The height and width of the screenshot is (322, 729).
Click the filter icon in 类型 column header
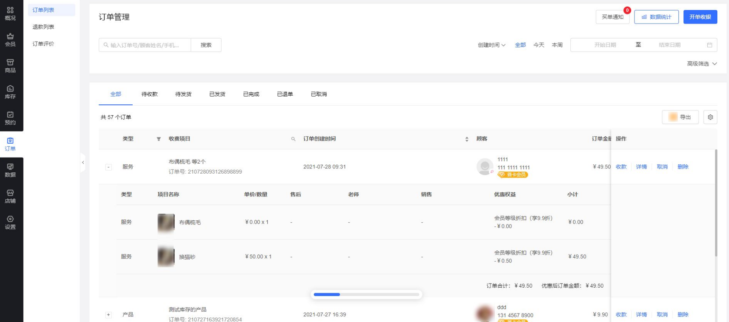[x=159, y=139]
